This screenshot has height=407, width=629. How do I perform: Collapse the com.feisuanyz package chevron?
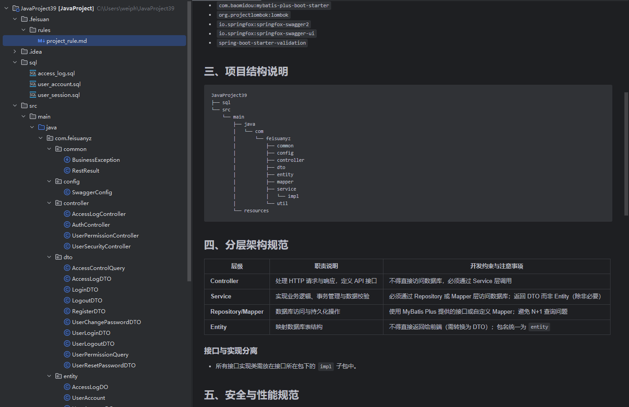41,138
